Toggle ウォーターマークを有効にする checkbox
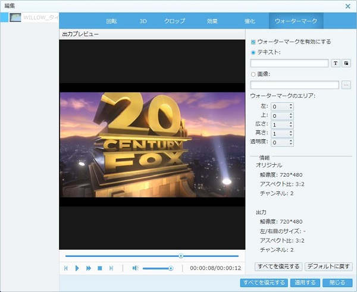 tap(253, 42)
